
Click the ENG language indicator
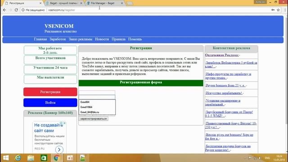click(267, 158)
